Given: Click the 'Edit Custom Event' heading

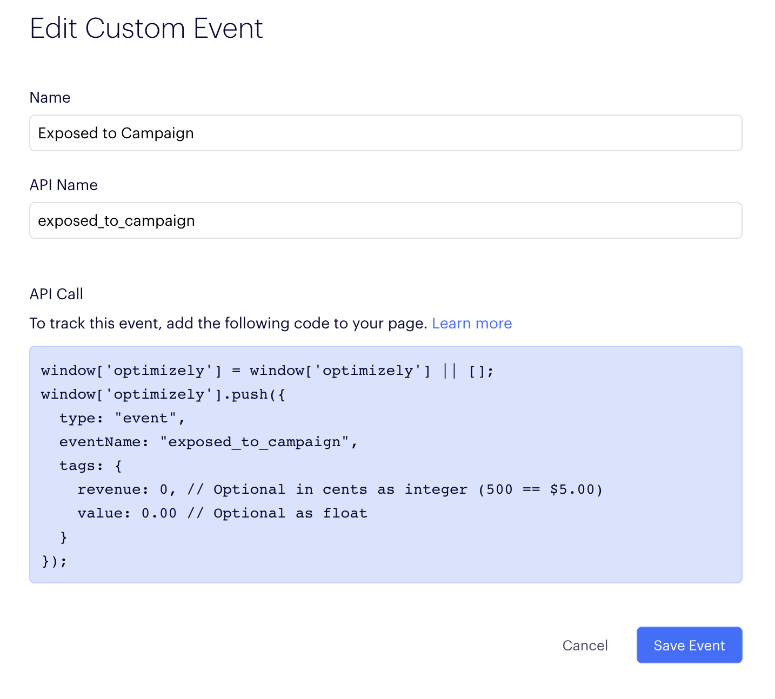Looking at the screenshot, I should (146, 28).
